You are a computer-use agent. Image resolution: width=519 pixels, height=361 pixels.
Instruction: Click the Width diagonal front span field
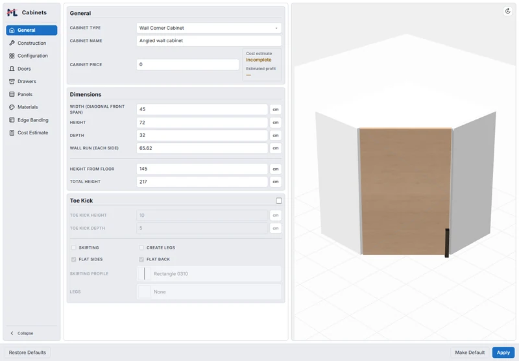(x=202, y=109)
